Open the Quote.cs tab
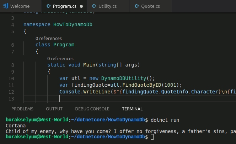Image resolution: width=236 pixels, height=144 pixels. [150, 6]
